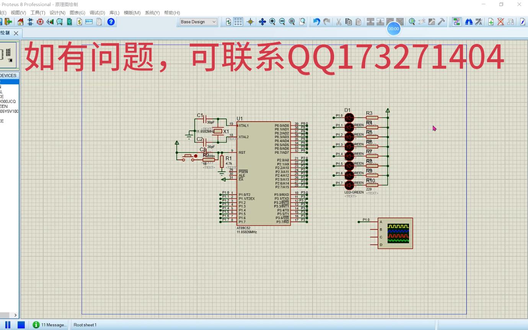Open the Base Design variant dropdown
Screen dimensions: 528x330
pyautogui.click(x=198, y=22)
